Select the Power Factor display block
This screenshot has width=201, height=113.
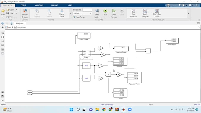(x=172, y=41)
